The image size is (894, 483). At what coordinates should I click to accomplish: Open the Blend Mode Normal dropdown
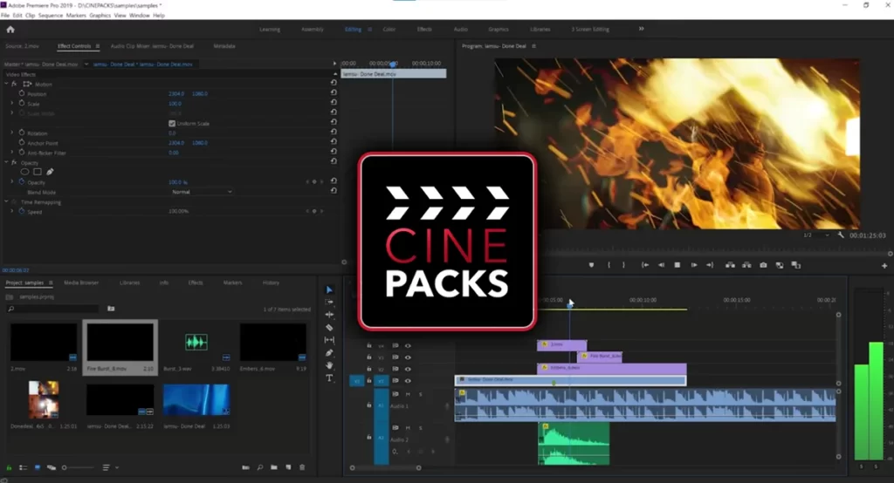202,192
